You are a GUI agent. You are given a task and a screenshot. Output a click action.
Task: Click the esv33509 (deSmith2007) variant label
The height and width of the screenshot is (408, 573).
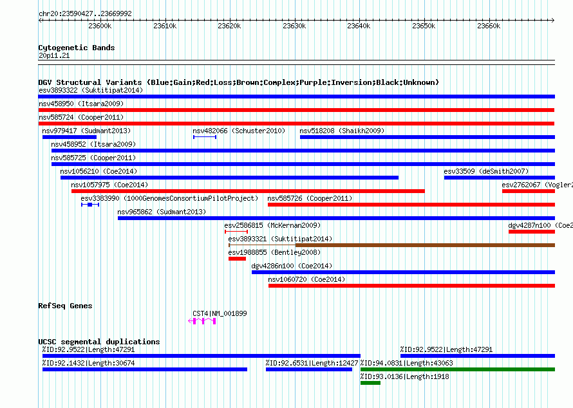tap(486, 171)
